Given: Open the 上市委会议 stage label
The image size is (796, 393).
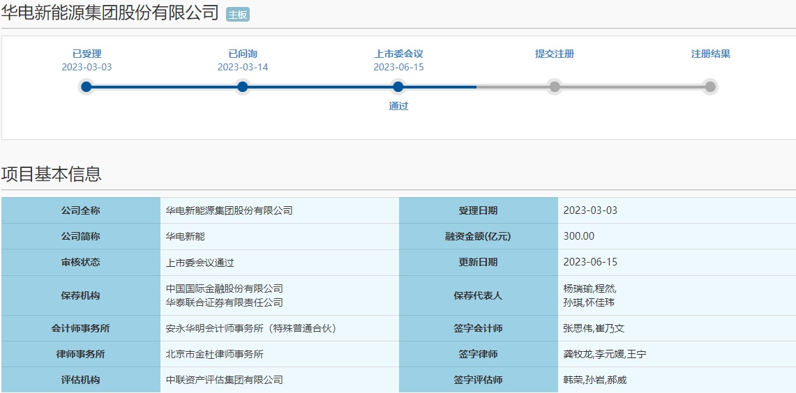Looking at the screenshot, I should coord(398,54).
